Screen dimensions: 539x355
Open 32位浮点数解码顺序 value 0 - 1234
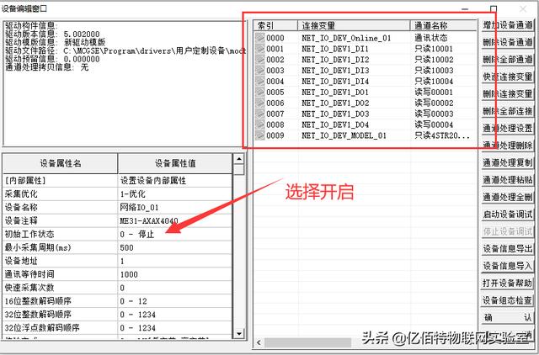point(175,328)
